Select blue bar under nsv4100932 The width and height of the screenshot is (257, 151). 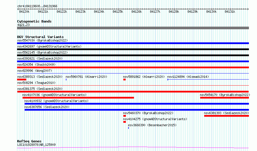(x=137, y=104)
